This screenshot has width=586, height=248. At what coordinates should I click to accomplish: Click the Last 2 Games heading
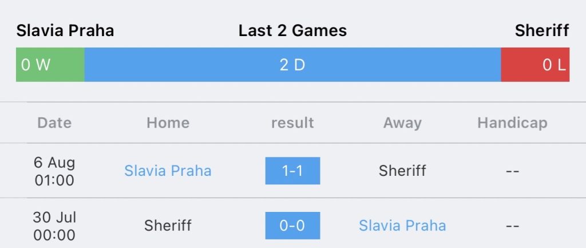292,31
